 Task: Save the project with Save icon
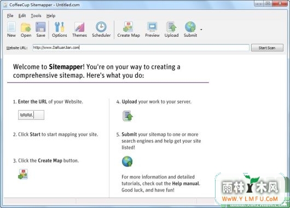point(40,30)
